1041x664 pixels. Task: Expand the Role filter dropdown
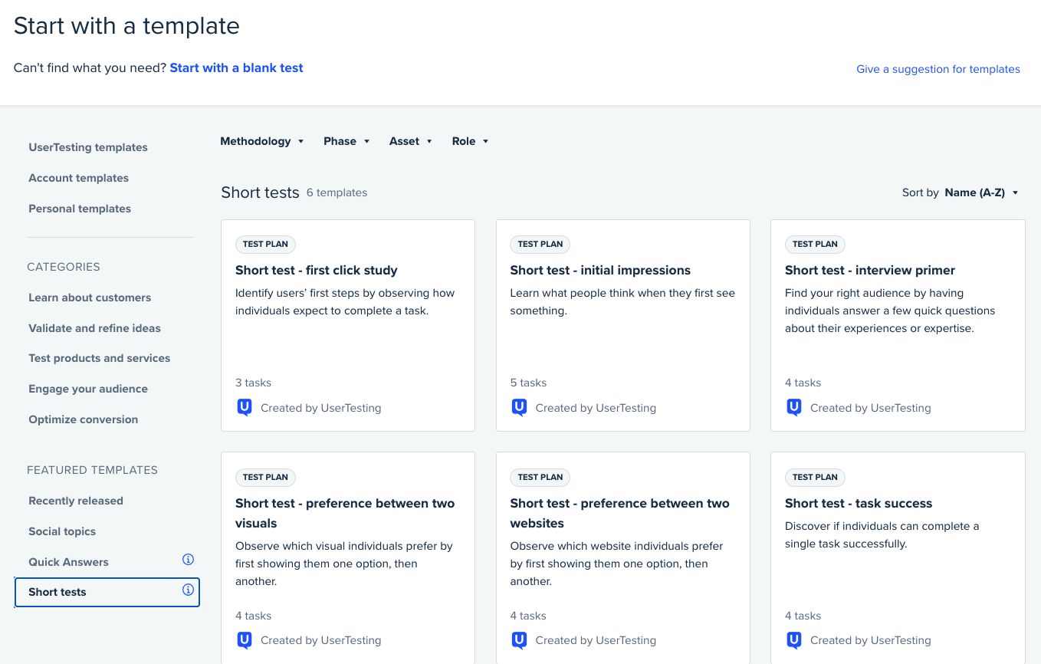(471, 141)
